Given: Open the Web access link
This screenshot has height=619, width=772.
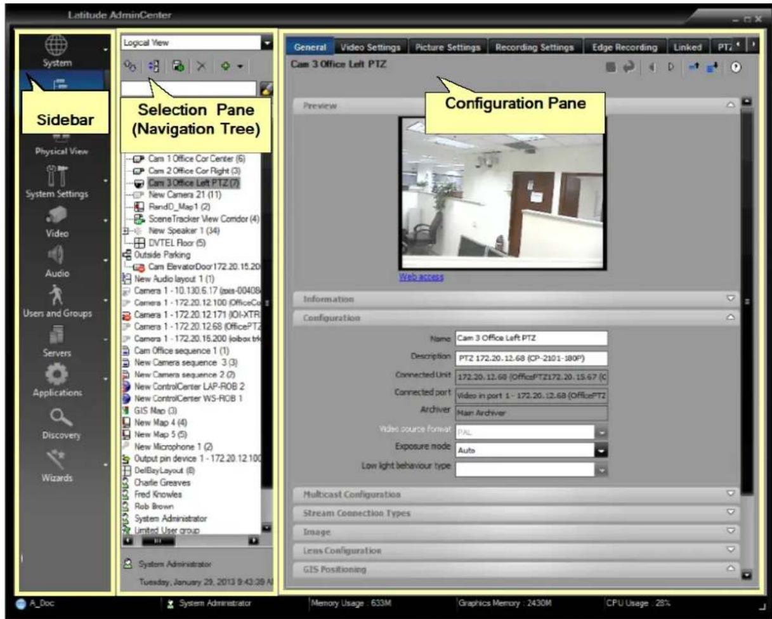Looking at the screenshot, I should 421,277.
